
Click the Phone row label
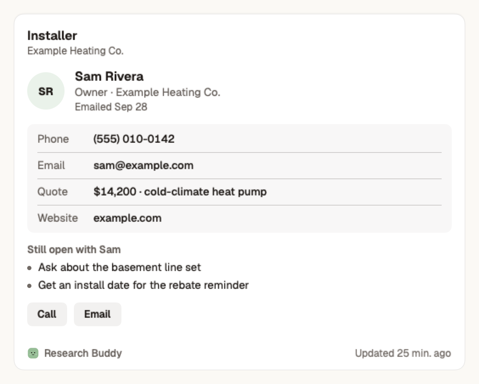point(53,139)
